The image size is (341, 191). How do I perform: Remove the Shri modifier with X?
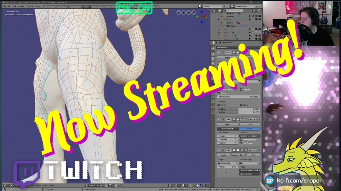coord(259,150)
